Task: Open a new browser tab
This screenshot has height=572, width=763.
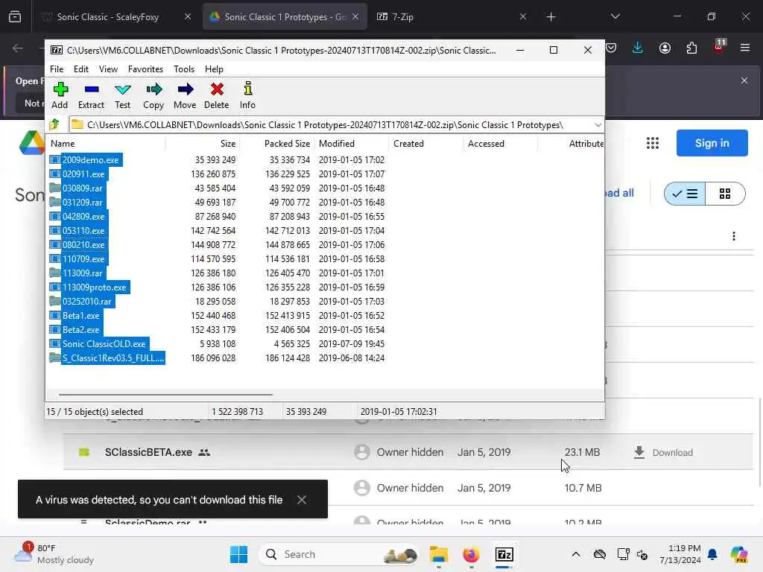Action: 551,17
